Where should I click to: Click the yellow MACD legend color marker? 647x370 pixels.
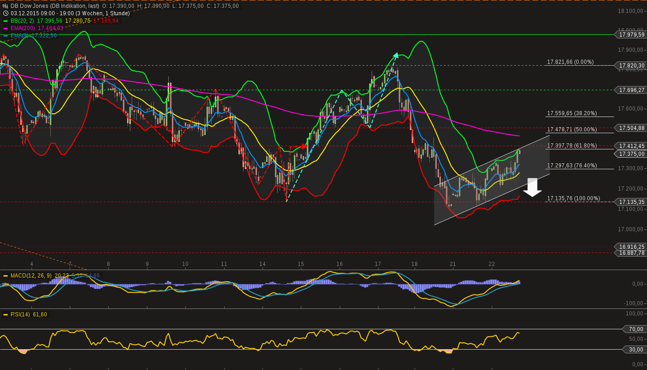coord(6,276)
